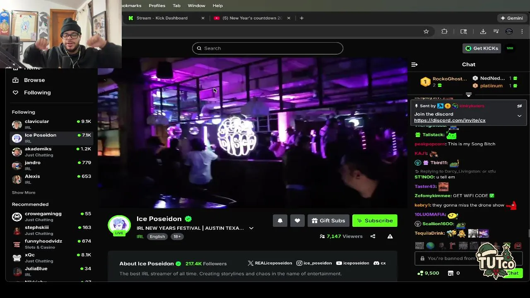
Task: Click RockoGhost top gifter entry
Action: 444,82
